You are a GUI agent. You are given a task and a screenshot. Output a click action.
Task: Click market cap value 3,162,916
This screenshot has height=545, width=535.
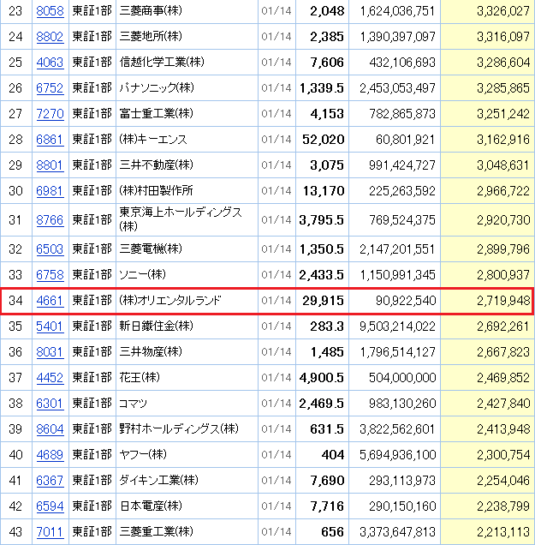[503, 140]
